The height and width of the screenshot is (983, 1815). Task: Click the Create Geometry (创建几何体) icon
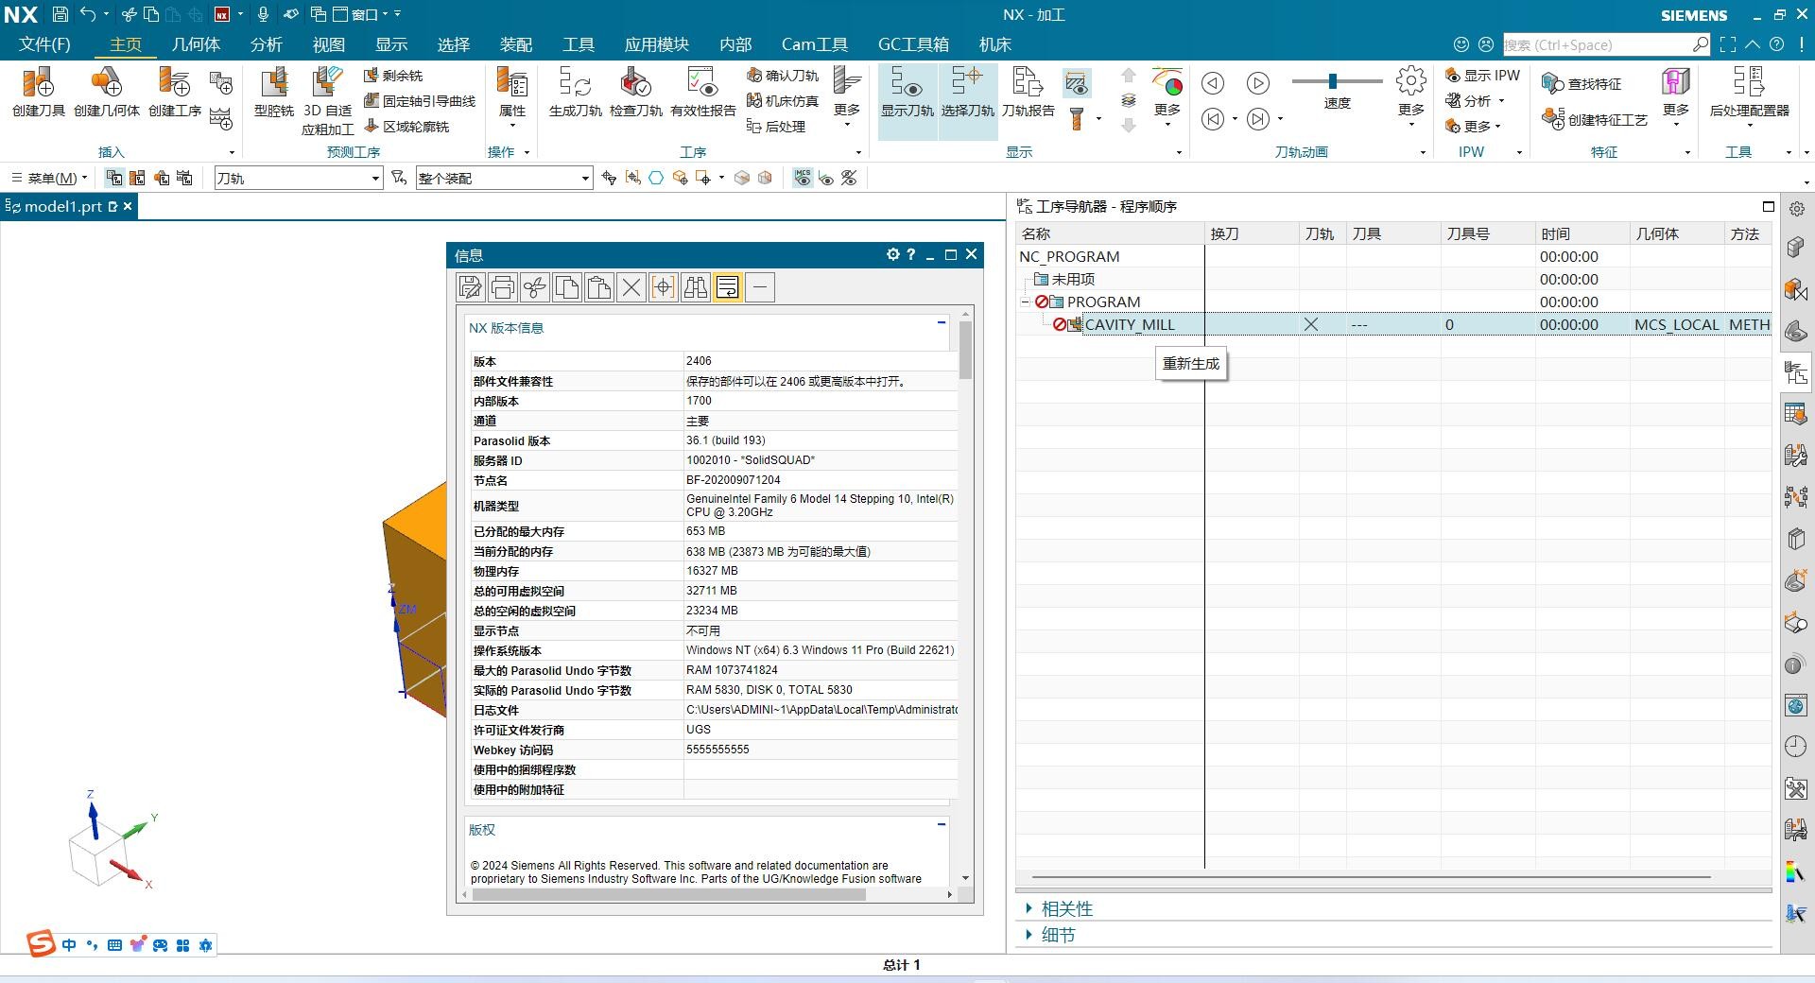tap(106, 92)
